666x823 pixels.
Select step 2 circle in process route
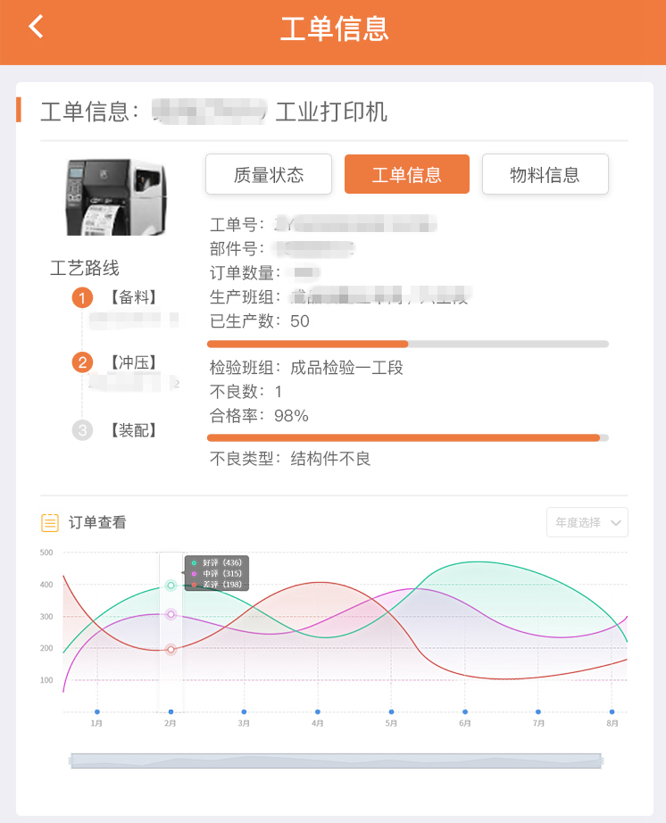[x=82, y=362]
